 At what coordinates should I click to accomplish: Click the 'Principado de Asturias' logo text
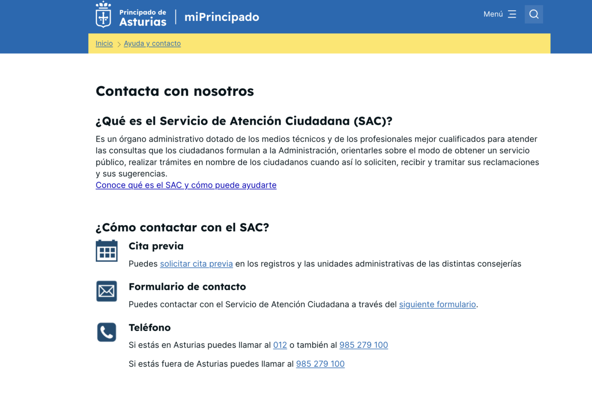click(142, 18)
